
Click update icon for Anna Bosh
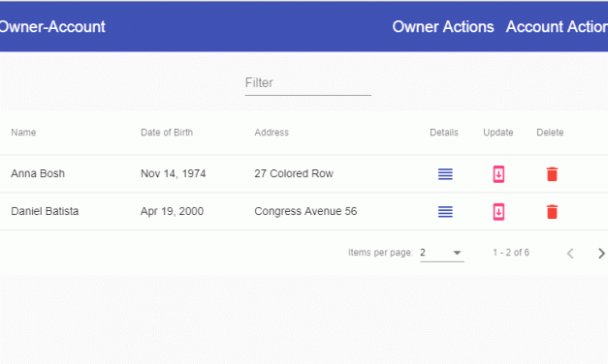coord(498,174)
